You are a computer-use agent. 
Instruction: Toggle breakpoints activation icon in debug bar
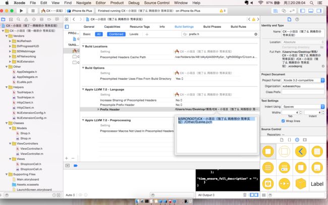click(76, 166)
